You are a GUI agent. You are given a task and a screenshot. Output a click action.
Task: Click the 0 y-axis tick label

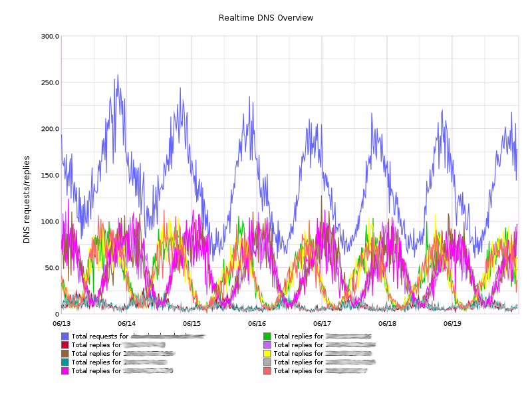pyautogui.click(x=57, y=314)
